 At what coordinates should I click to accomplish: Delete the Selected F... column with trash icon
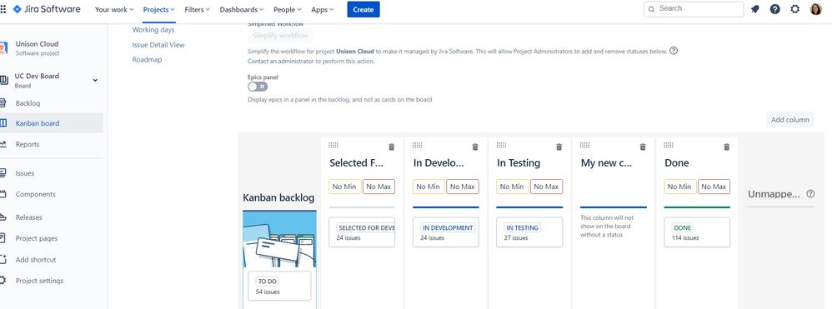click(392, 147)
